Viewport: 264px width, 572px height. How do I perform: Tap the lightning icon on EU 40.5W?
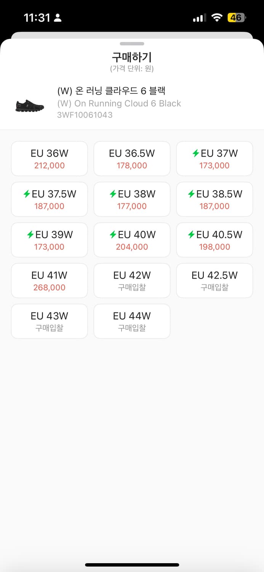point(191,235)
